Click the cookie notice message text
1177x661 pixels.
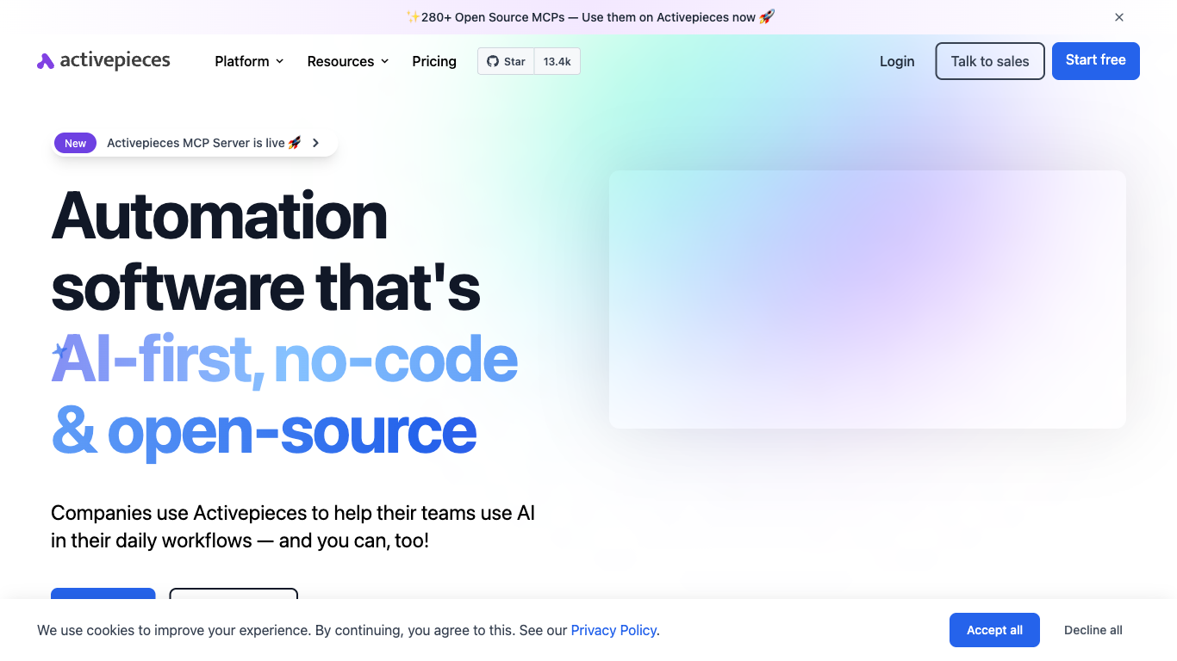point(348,630)
